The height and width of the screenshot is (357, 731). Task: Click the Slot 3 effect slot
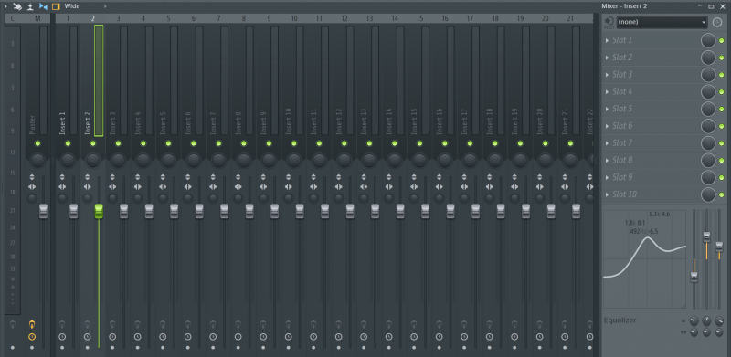[652, 75]
